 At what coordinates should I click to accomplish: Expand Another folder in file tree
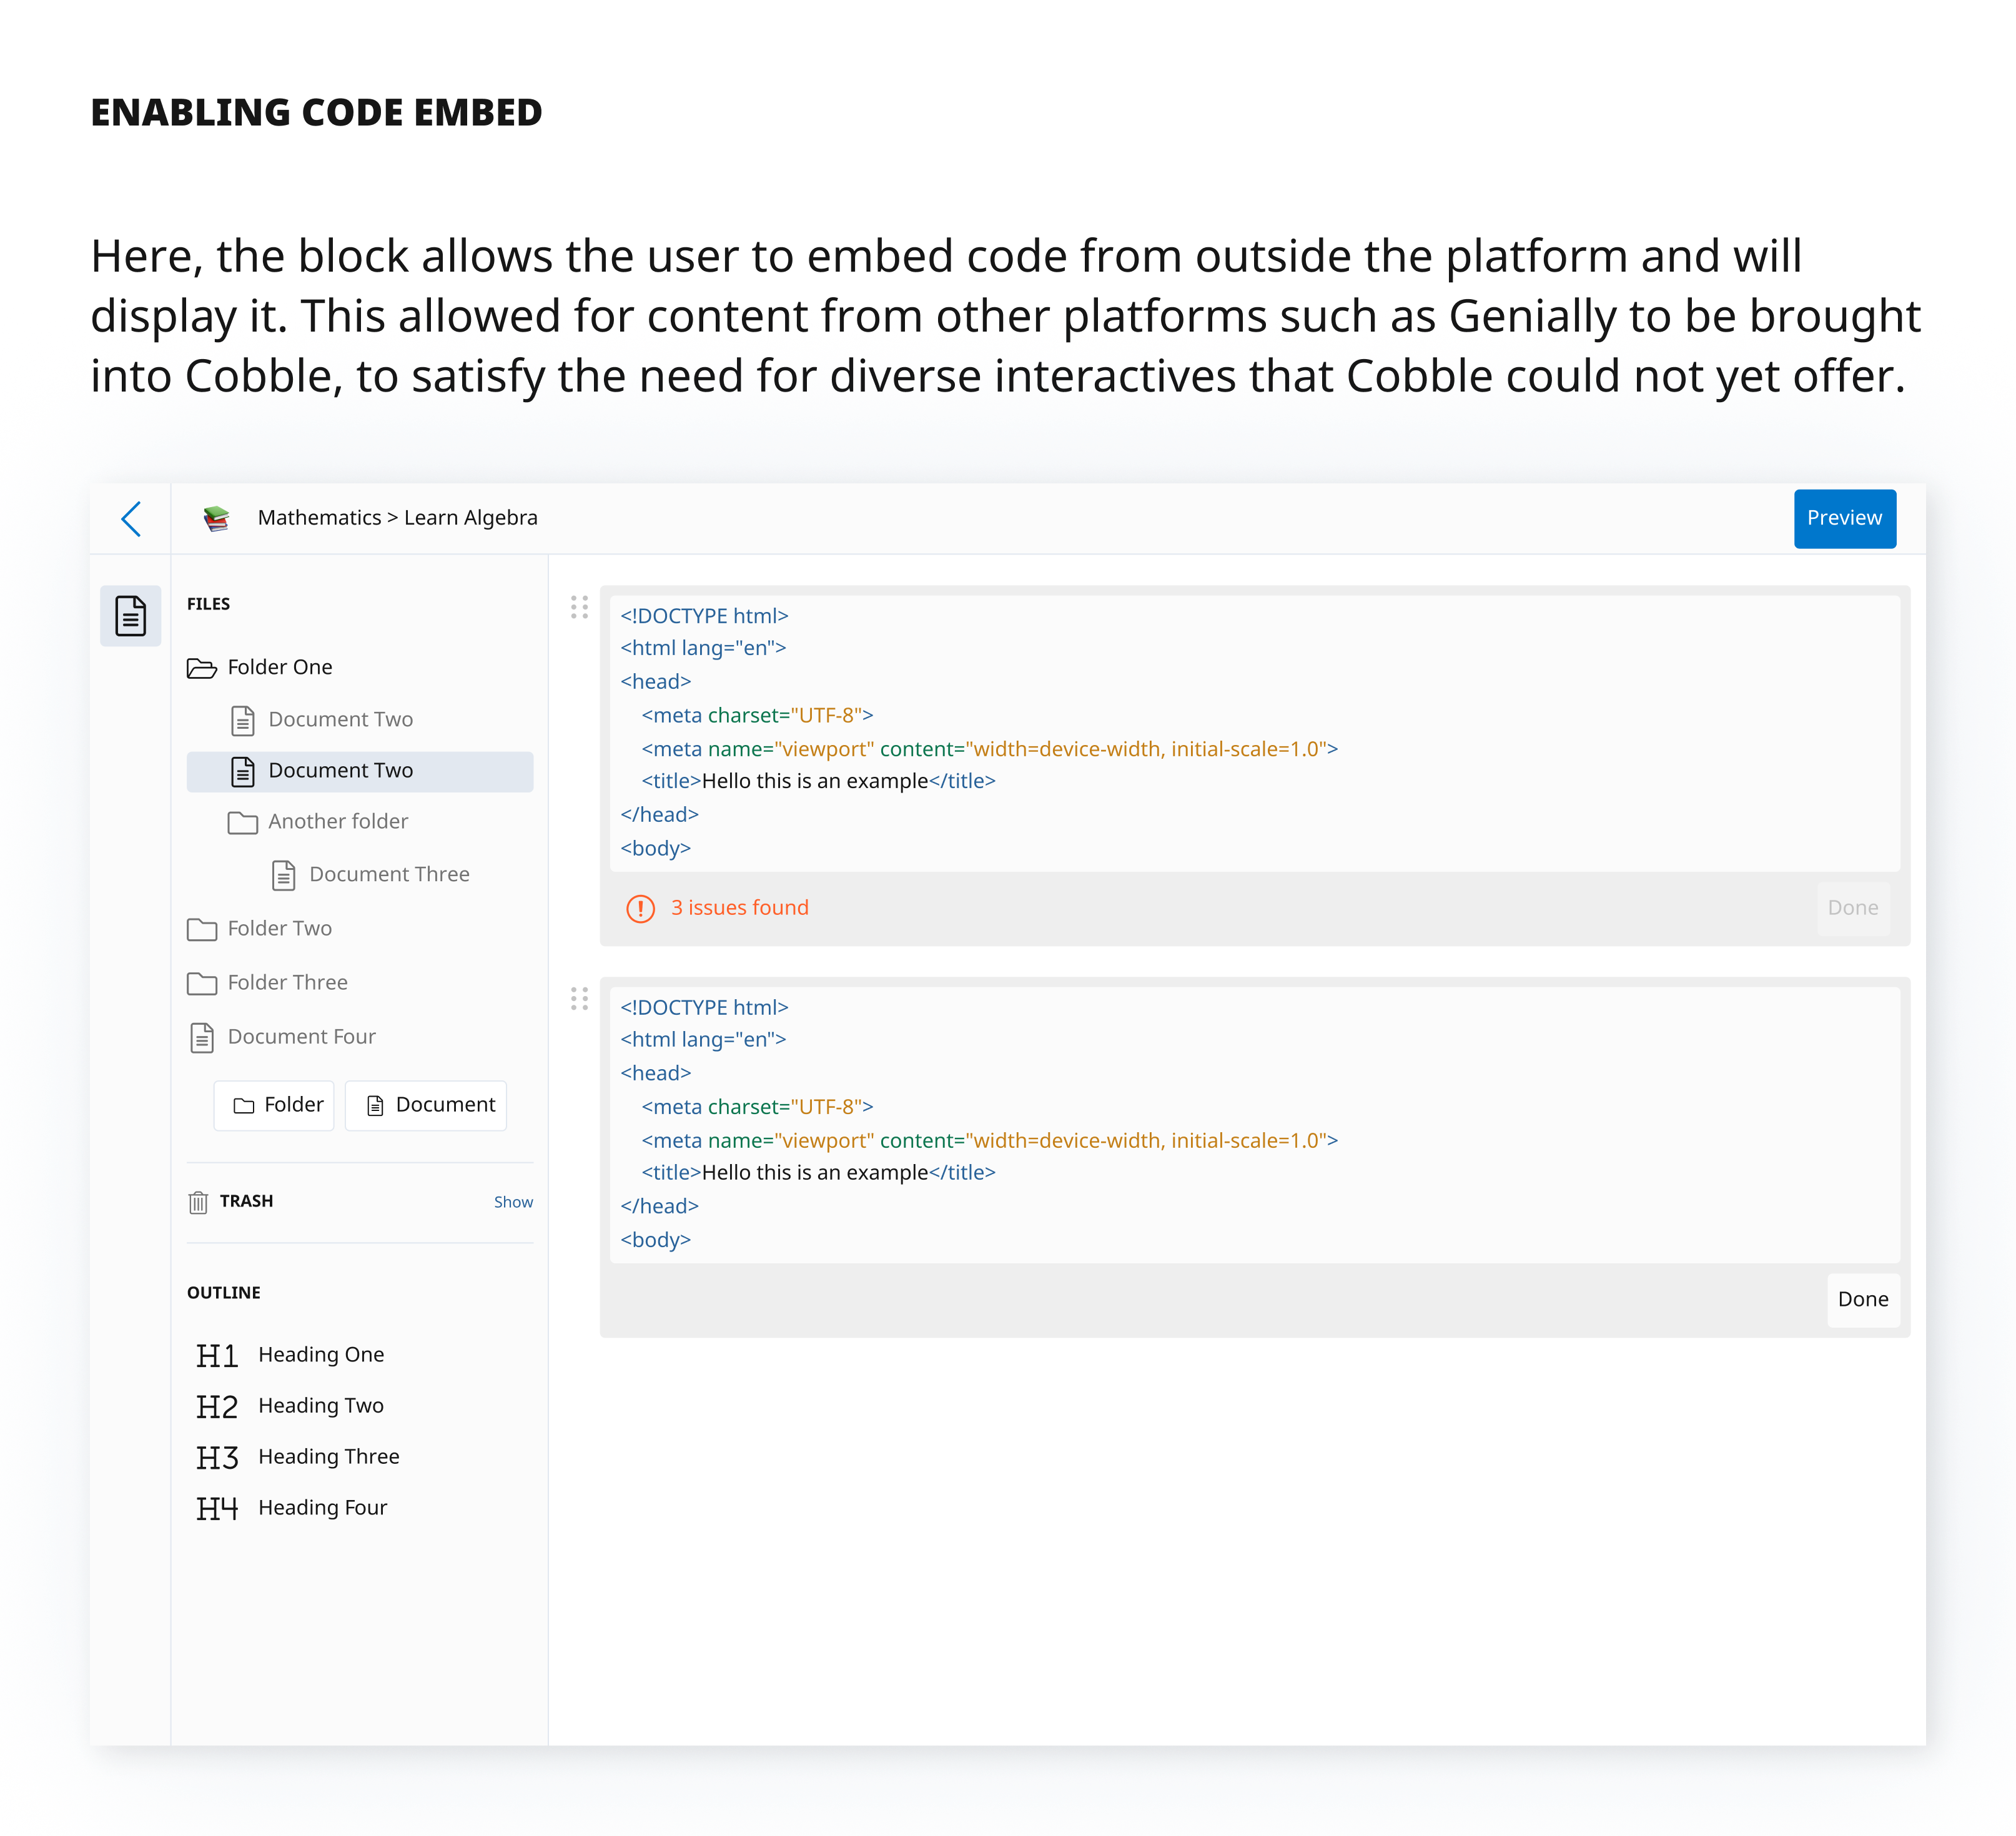(x=318, y=822)
